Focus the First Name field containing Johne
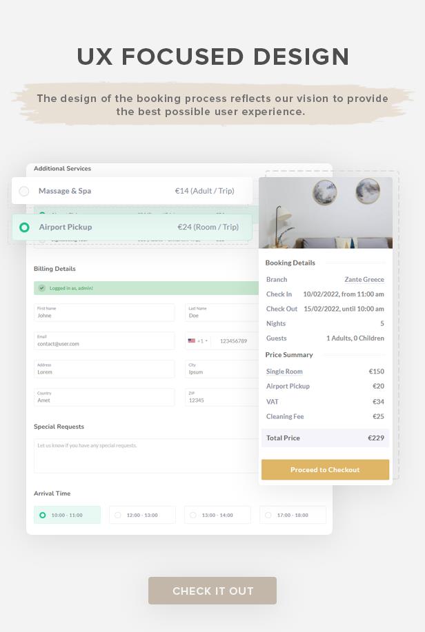Image resolution: width=425 pixels, height=632 pixels. tap(104, 313)
